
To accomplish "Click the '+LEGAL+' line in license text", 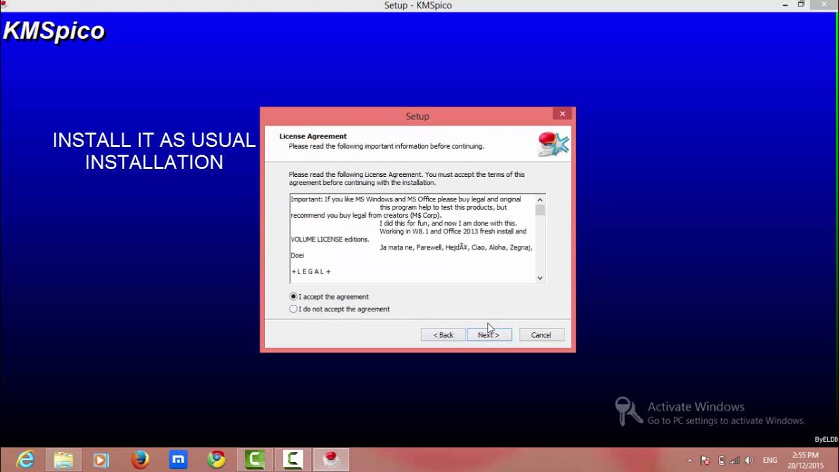I will tap(311, 271).
